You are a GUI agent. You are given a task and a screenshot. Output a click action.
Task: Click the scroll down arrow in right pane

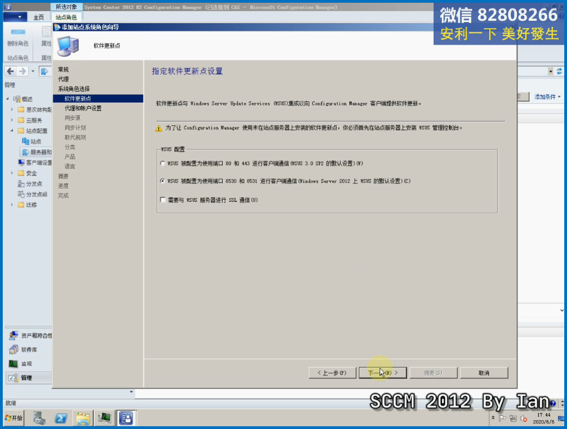click(x=561, y=310)
